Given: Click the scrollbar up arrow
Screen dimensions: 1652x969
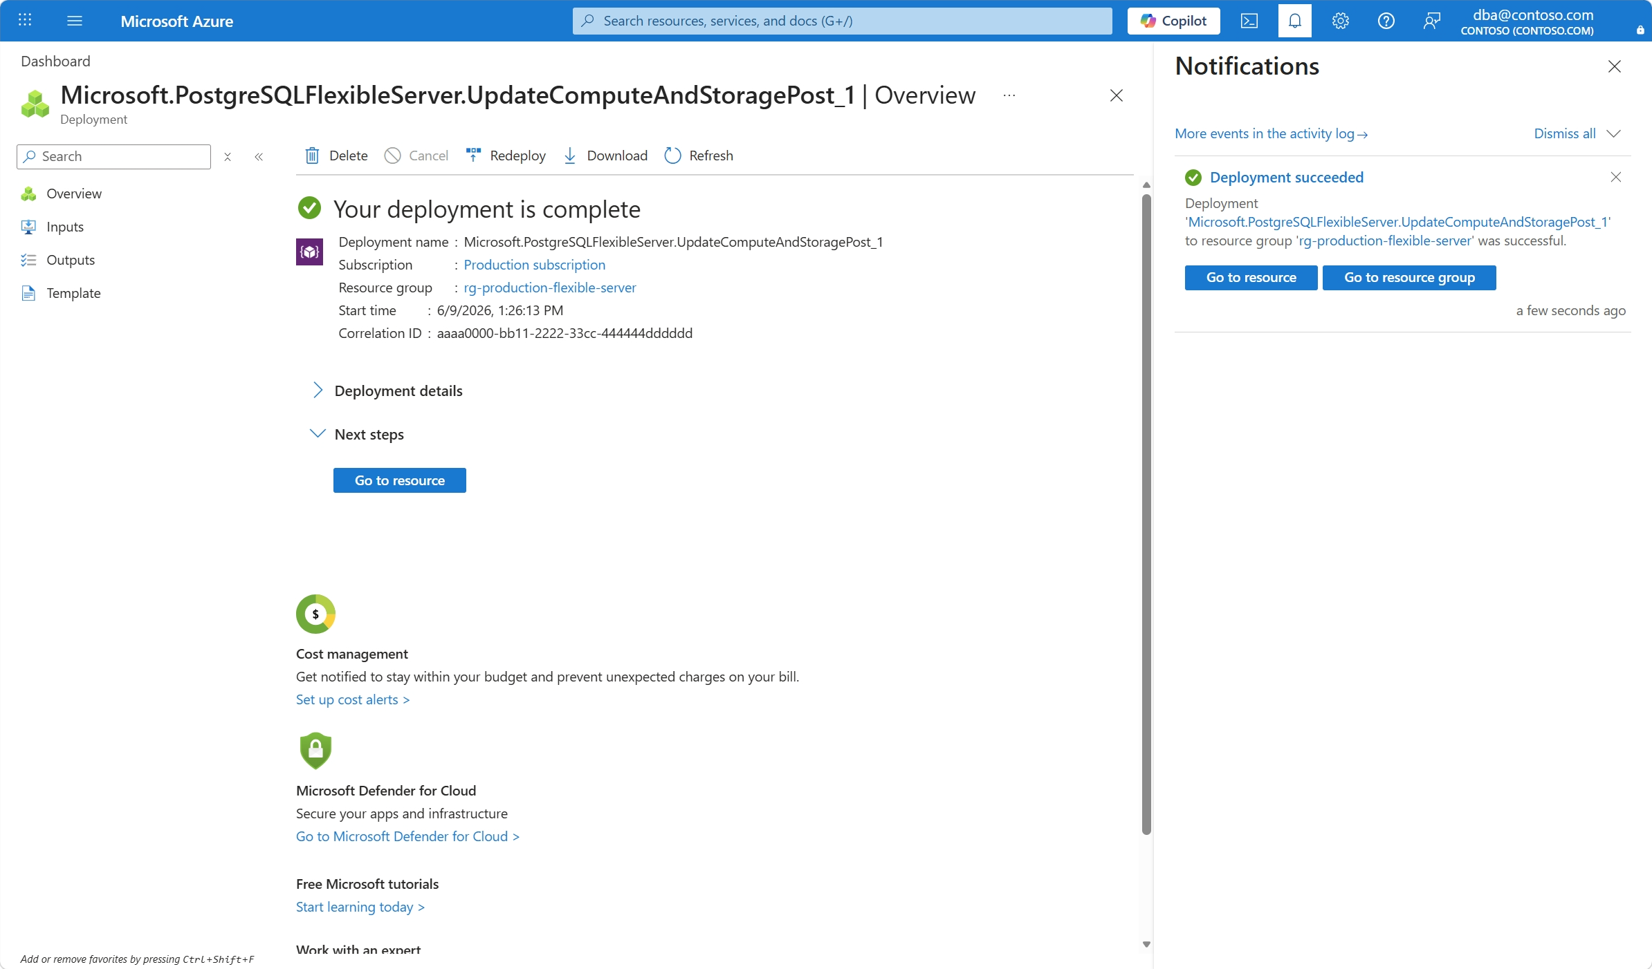Looking at the screenshot, I should (1146, 185).
